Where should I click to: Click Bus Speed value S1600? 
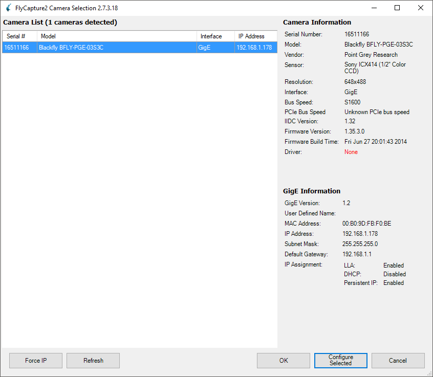pyautogui.click(x=352, y=102)
